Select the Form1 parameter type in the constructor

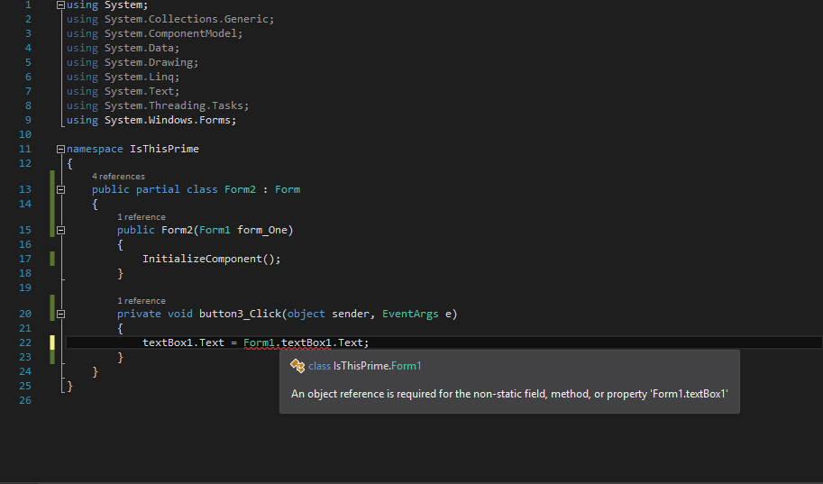[215, 230]
